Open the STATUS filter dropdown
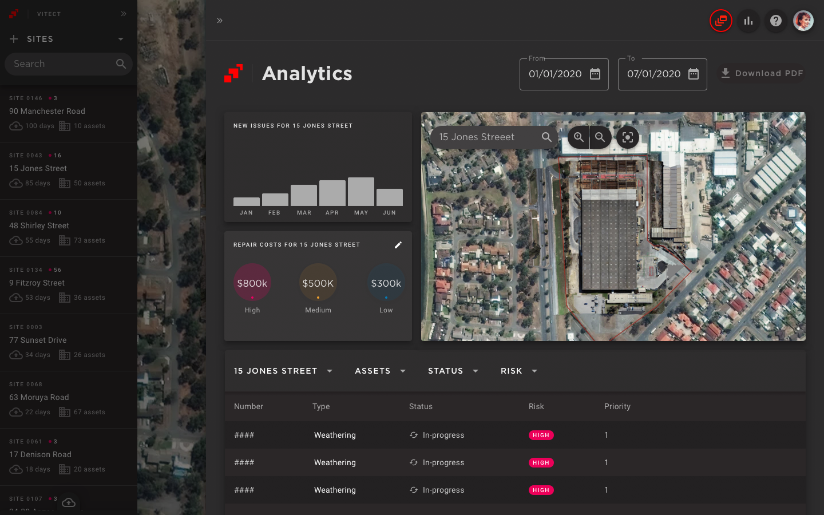824x515 pixels. (x=453, y=371)
